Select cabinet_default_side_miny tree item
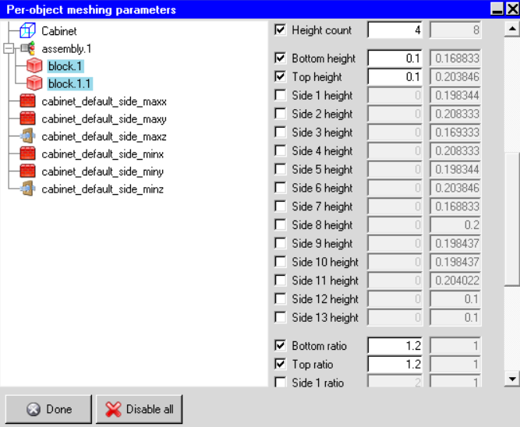Viewport: 520px width, 427px height. point(103,171)
